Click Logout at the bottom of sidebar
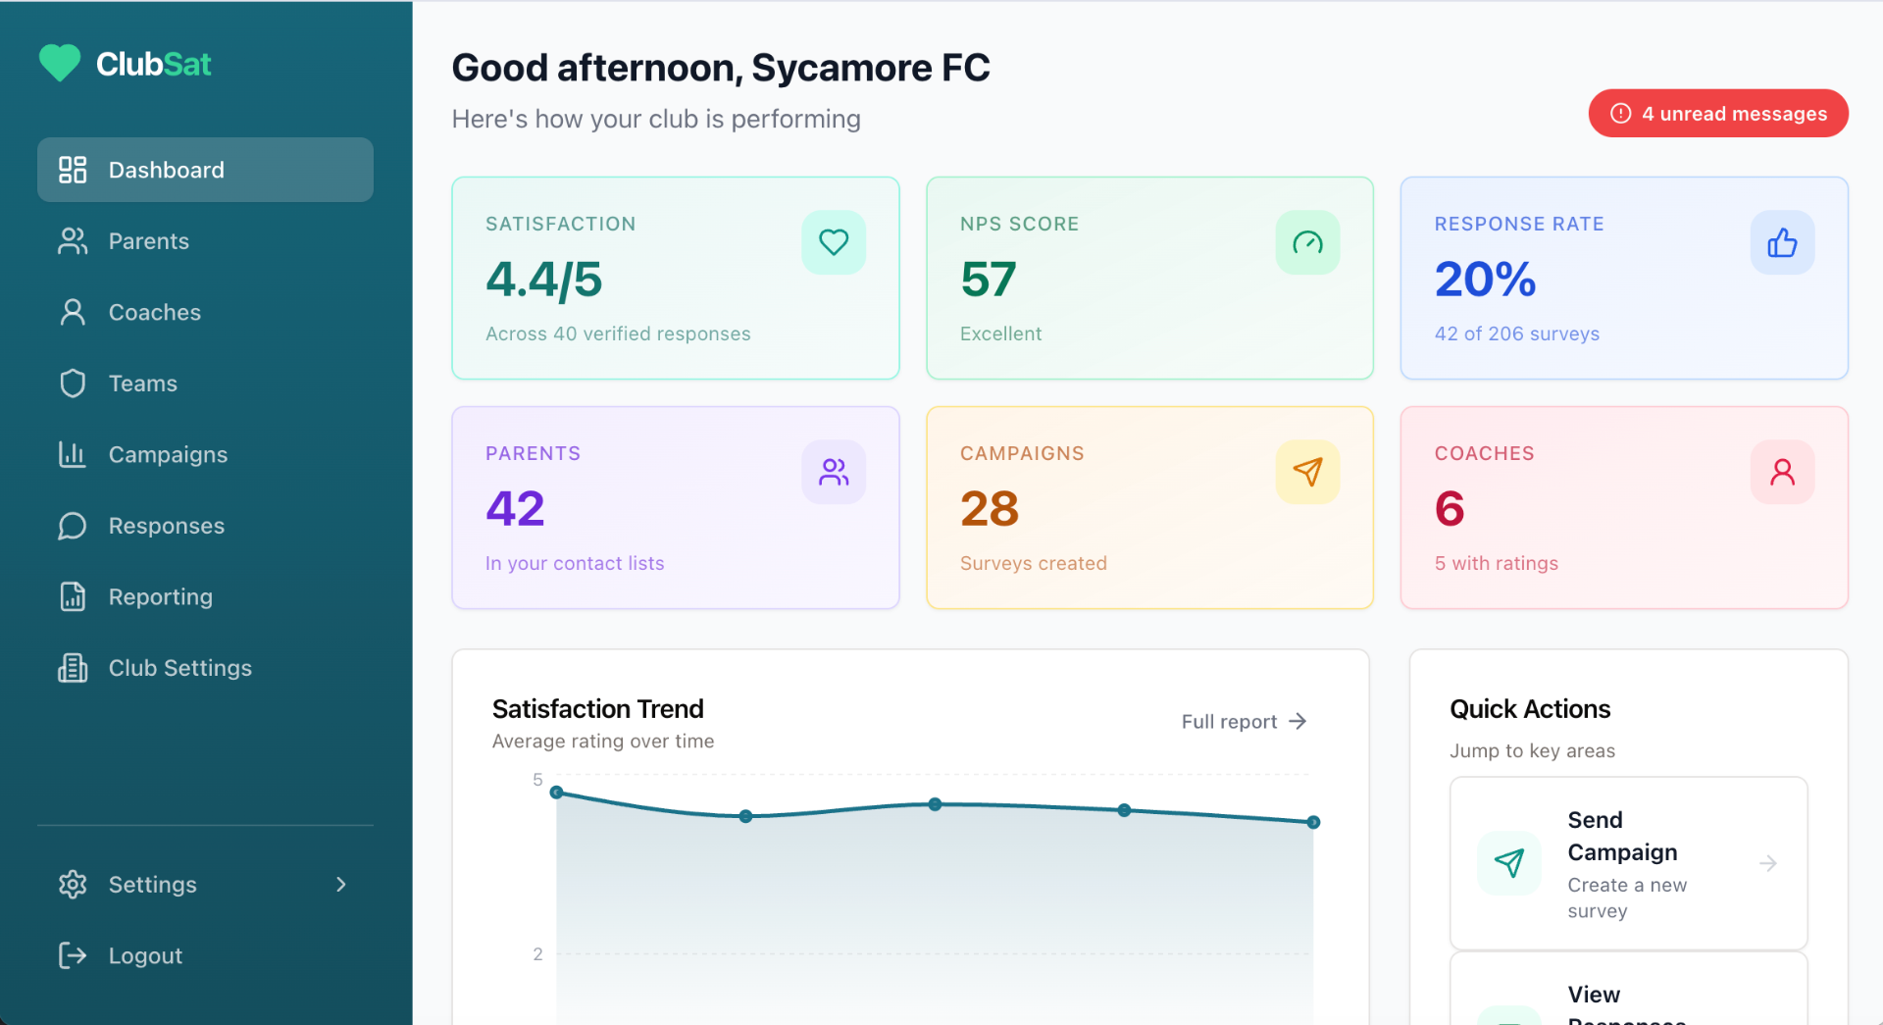This screenshot has height=1025, width=1883. point(144,954)
